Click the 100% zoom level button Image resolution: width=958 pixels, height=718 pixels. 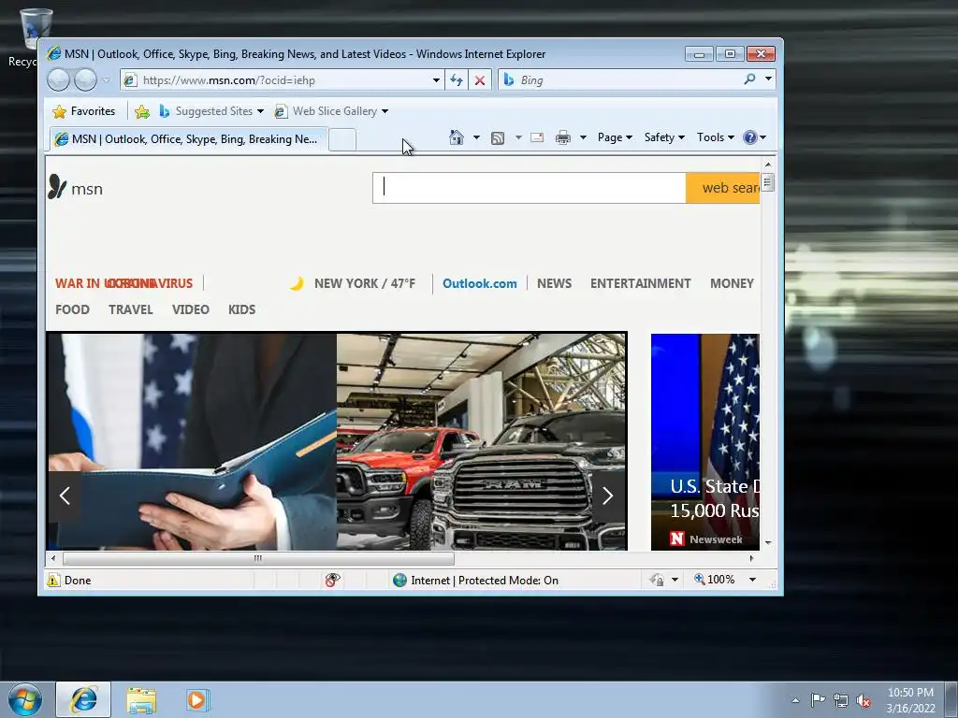pyautogui.click(x=714, y=580)
